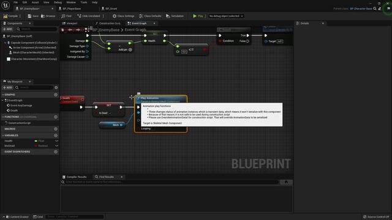Collapse the Capsule Component tree row
This screenshot has height=220, width=392.
point(5,43)
